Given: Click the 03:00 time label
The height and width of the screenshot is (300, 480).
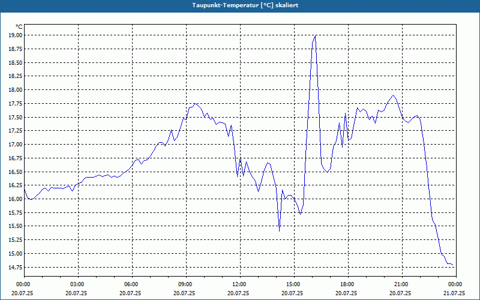Looking at the screenshot, I should (x=79, y=284).
